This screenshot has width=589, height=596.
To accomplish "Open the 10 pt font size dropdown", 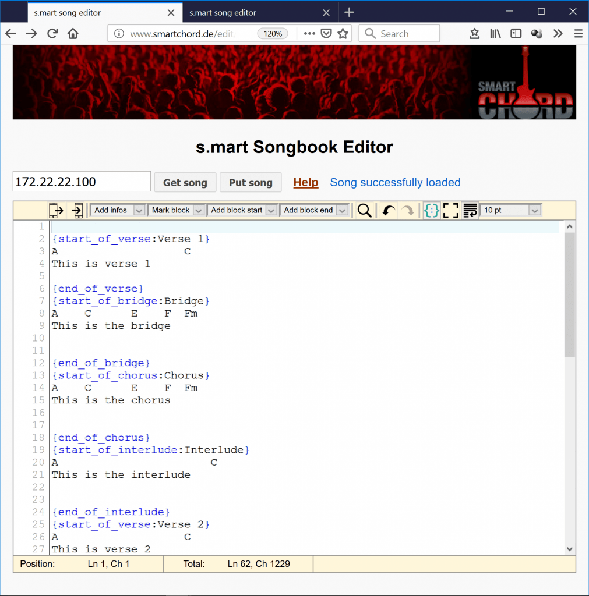I will tap(510, 210).
